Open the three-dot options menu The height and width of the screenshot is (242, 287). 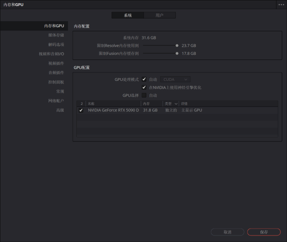coord(281,5)
